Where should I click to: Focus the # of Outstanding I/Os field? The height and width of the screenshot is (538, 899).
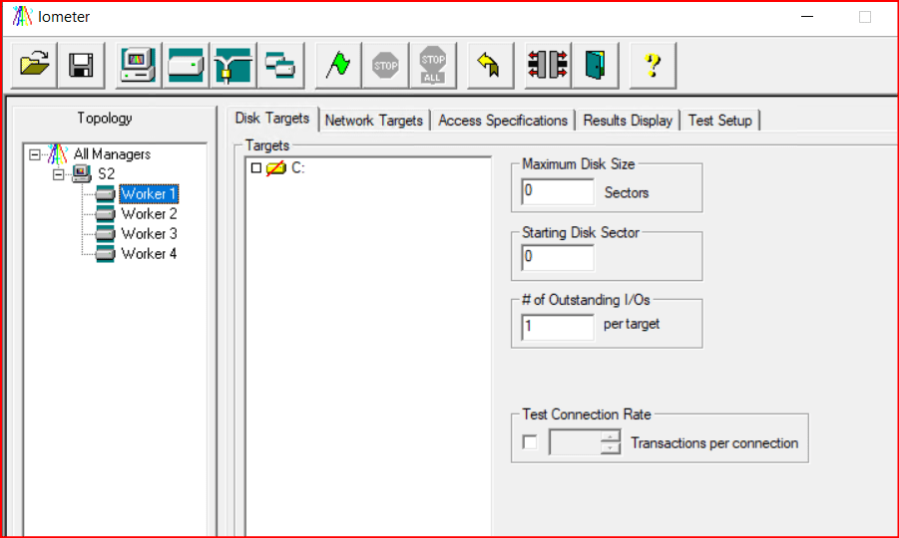point(557,326)
